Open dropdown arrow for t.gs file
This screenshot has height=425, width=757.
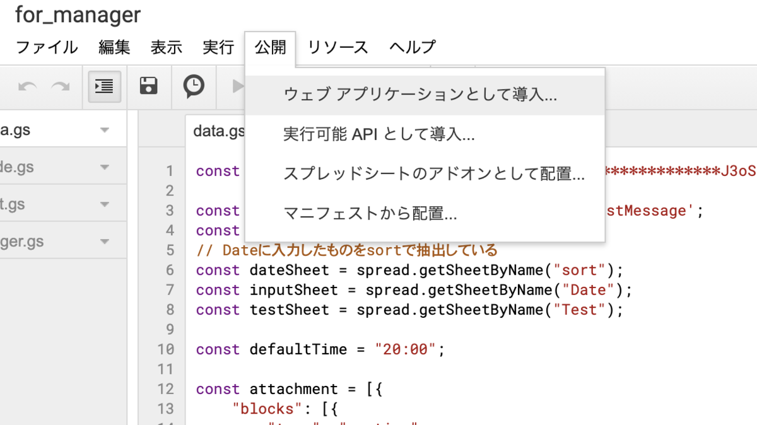pos(104,204)
